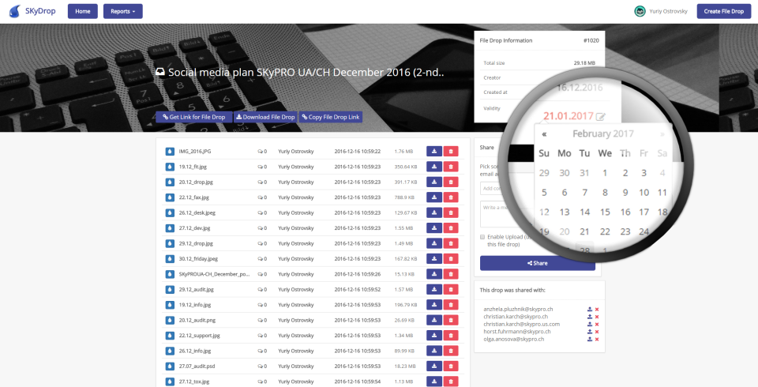Download 22.12_fax.jpg using its download icon

[434, 197]
